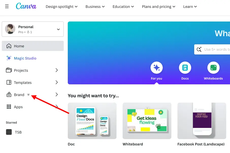Click the Brand kit icon

tap(8, 94)
